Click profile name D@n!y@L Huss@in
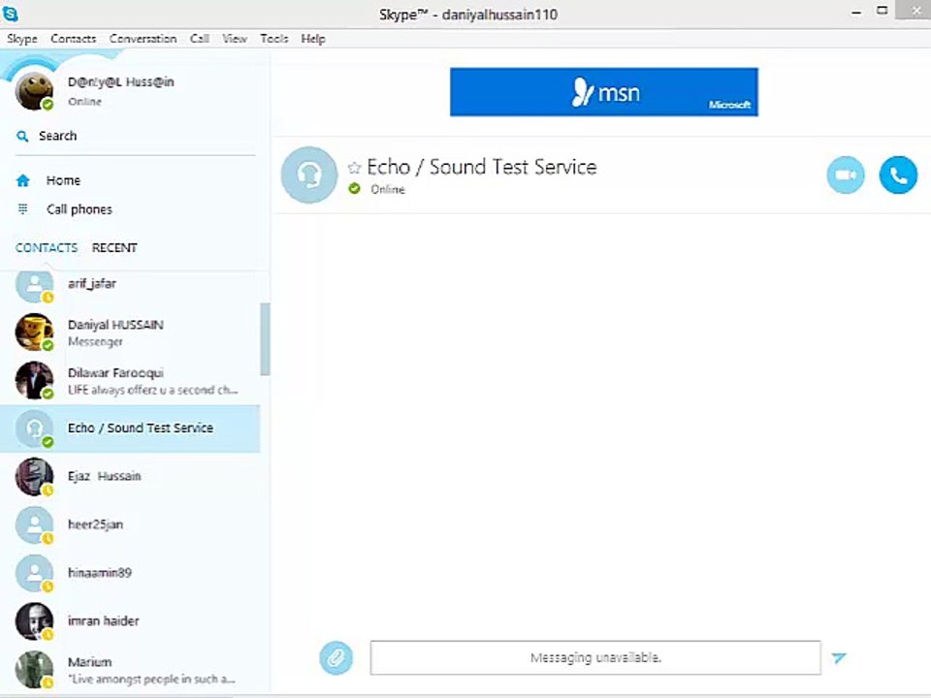 pos(120,81)
